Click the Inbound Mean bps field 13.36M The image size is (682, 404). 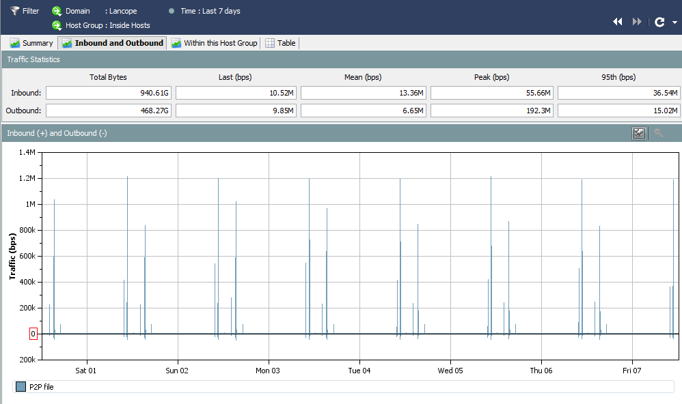click(364, 93)
